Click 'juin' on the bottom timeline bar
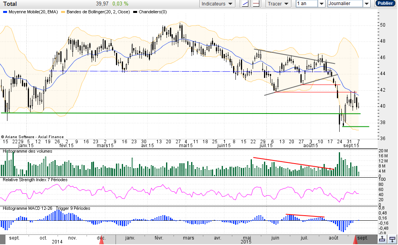 (275, 238)
